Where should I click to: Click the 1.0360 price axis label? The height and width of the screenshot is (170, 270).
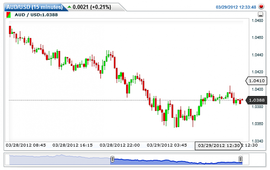point(257,124)
